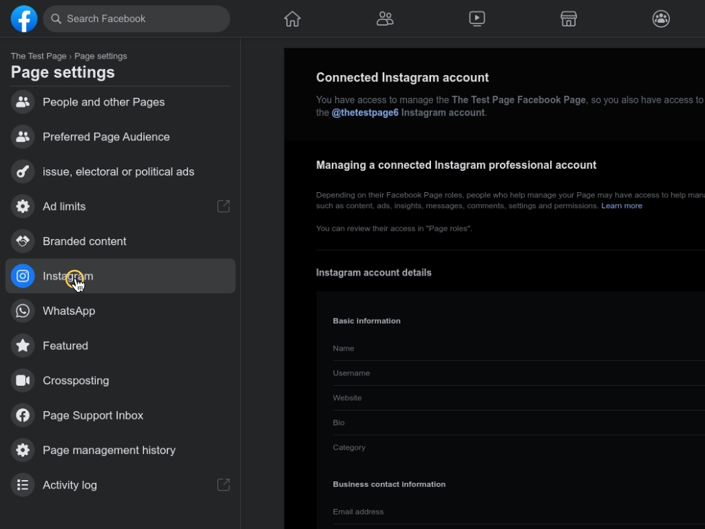The image size is (705, 529).
Task: Click the external link icon beside Ad limits
Action: tap(224, 206)
